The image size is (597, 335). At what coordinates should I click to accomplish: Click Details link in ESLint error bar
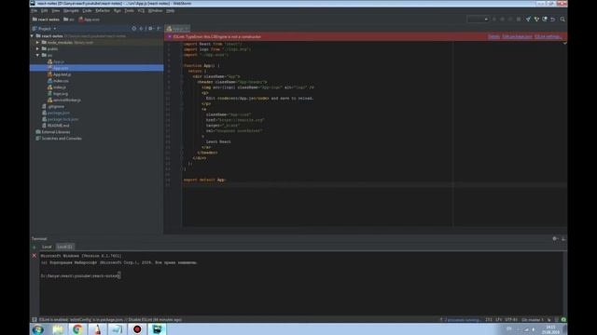(x=493, y=37)
